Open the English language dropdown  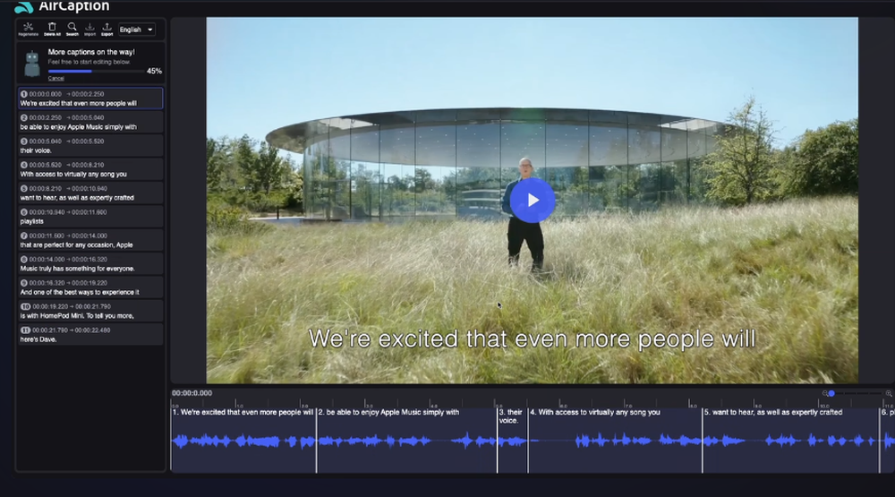click(x=136, y=30)
